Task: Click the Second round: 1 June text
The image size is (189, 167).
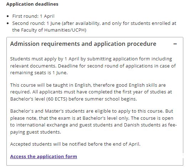Action: [36, 23]
